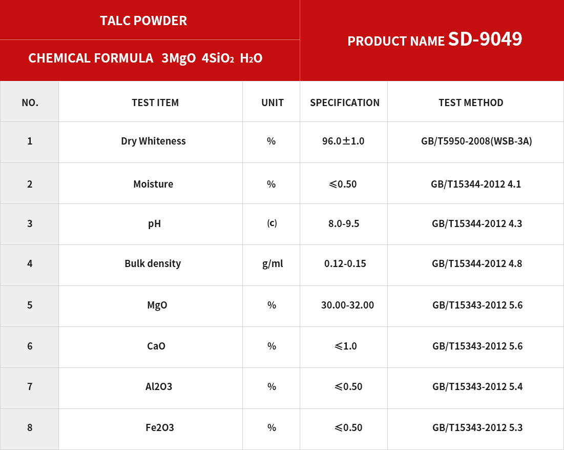Click the NO. column header

(x=30, y=103)
